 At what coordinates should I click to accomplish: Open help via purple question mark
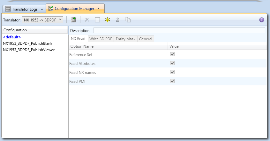pos(262,20)
